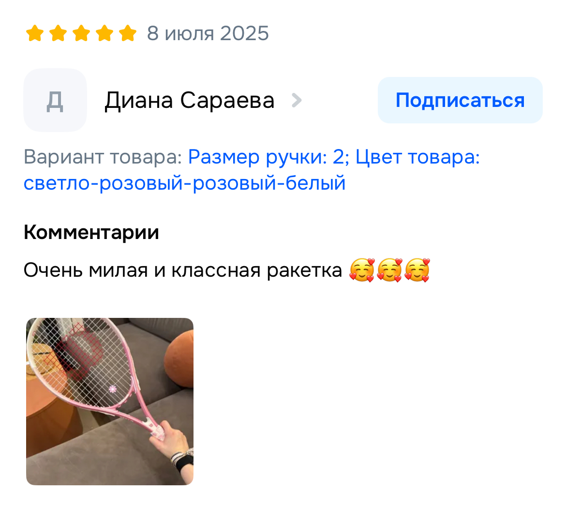Click the review date 8 июля 2025
The width and height of the screenshot is (566, 509).
tap(208, 33)
